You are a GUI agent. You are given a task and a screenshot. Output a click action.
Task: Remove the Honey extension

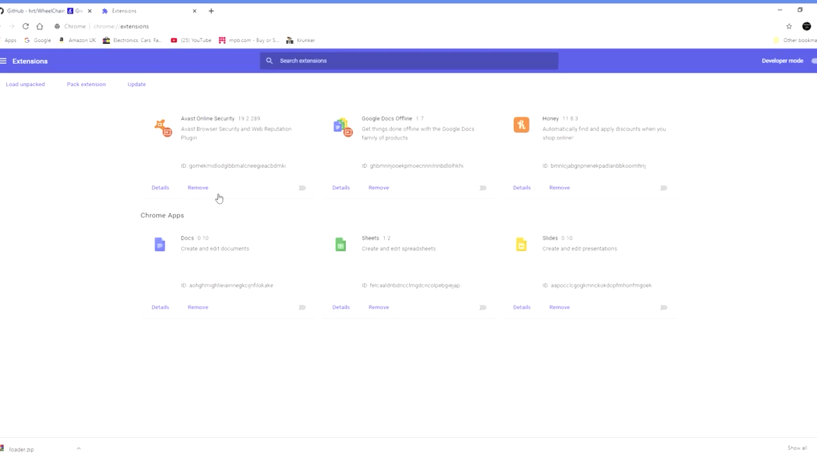[x=559, y=187]
